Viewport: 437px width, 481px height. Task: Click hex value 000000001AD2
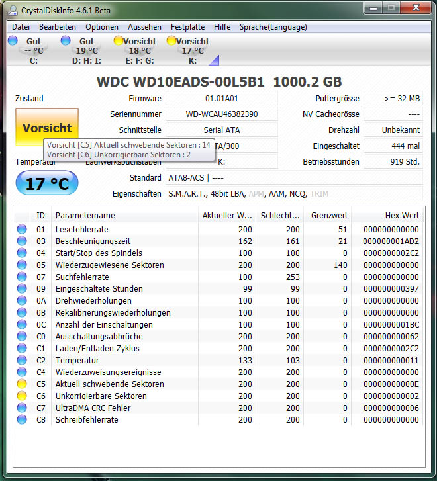[391, 241]
